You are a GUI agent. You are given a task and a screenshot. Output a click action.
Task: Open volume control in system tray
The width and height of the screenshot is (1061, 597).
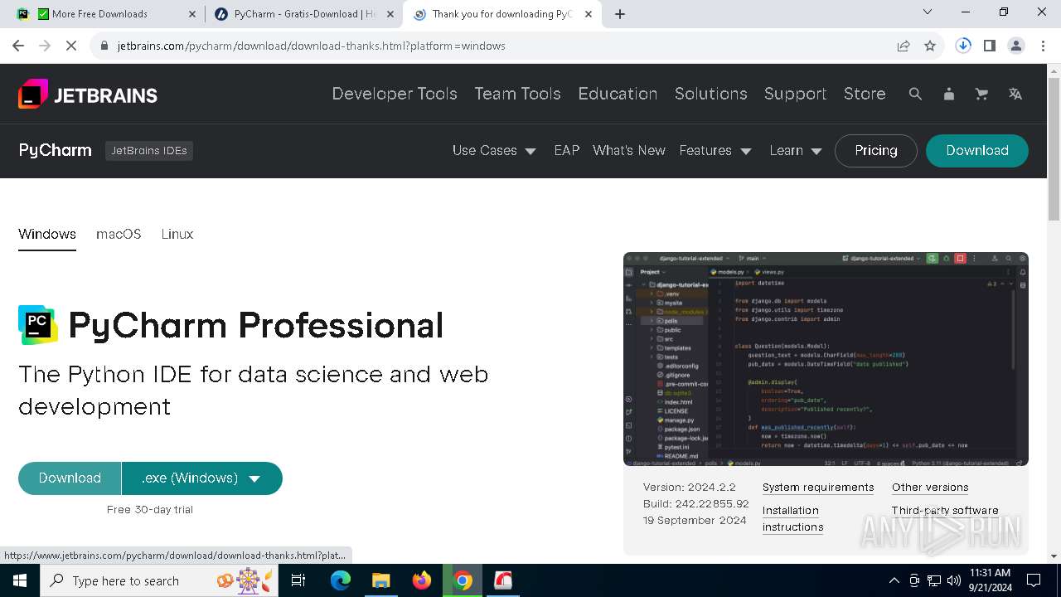pos(954,580)
